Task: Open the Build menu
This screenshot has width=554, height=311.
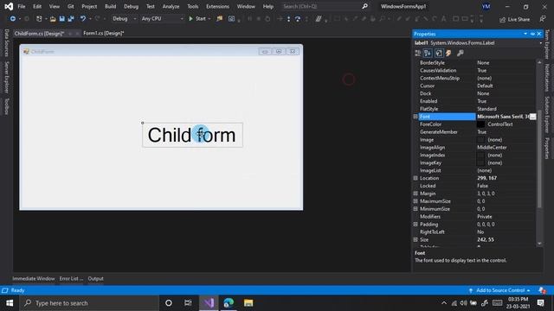Action: [x=110, y=6]
